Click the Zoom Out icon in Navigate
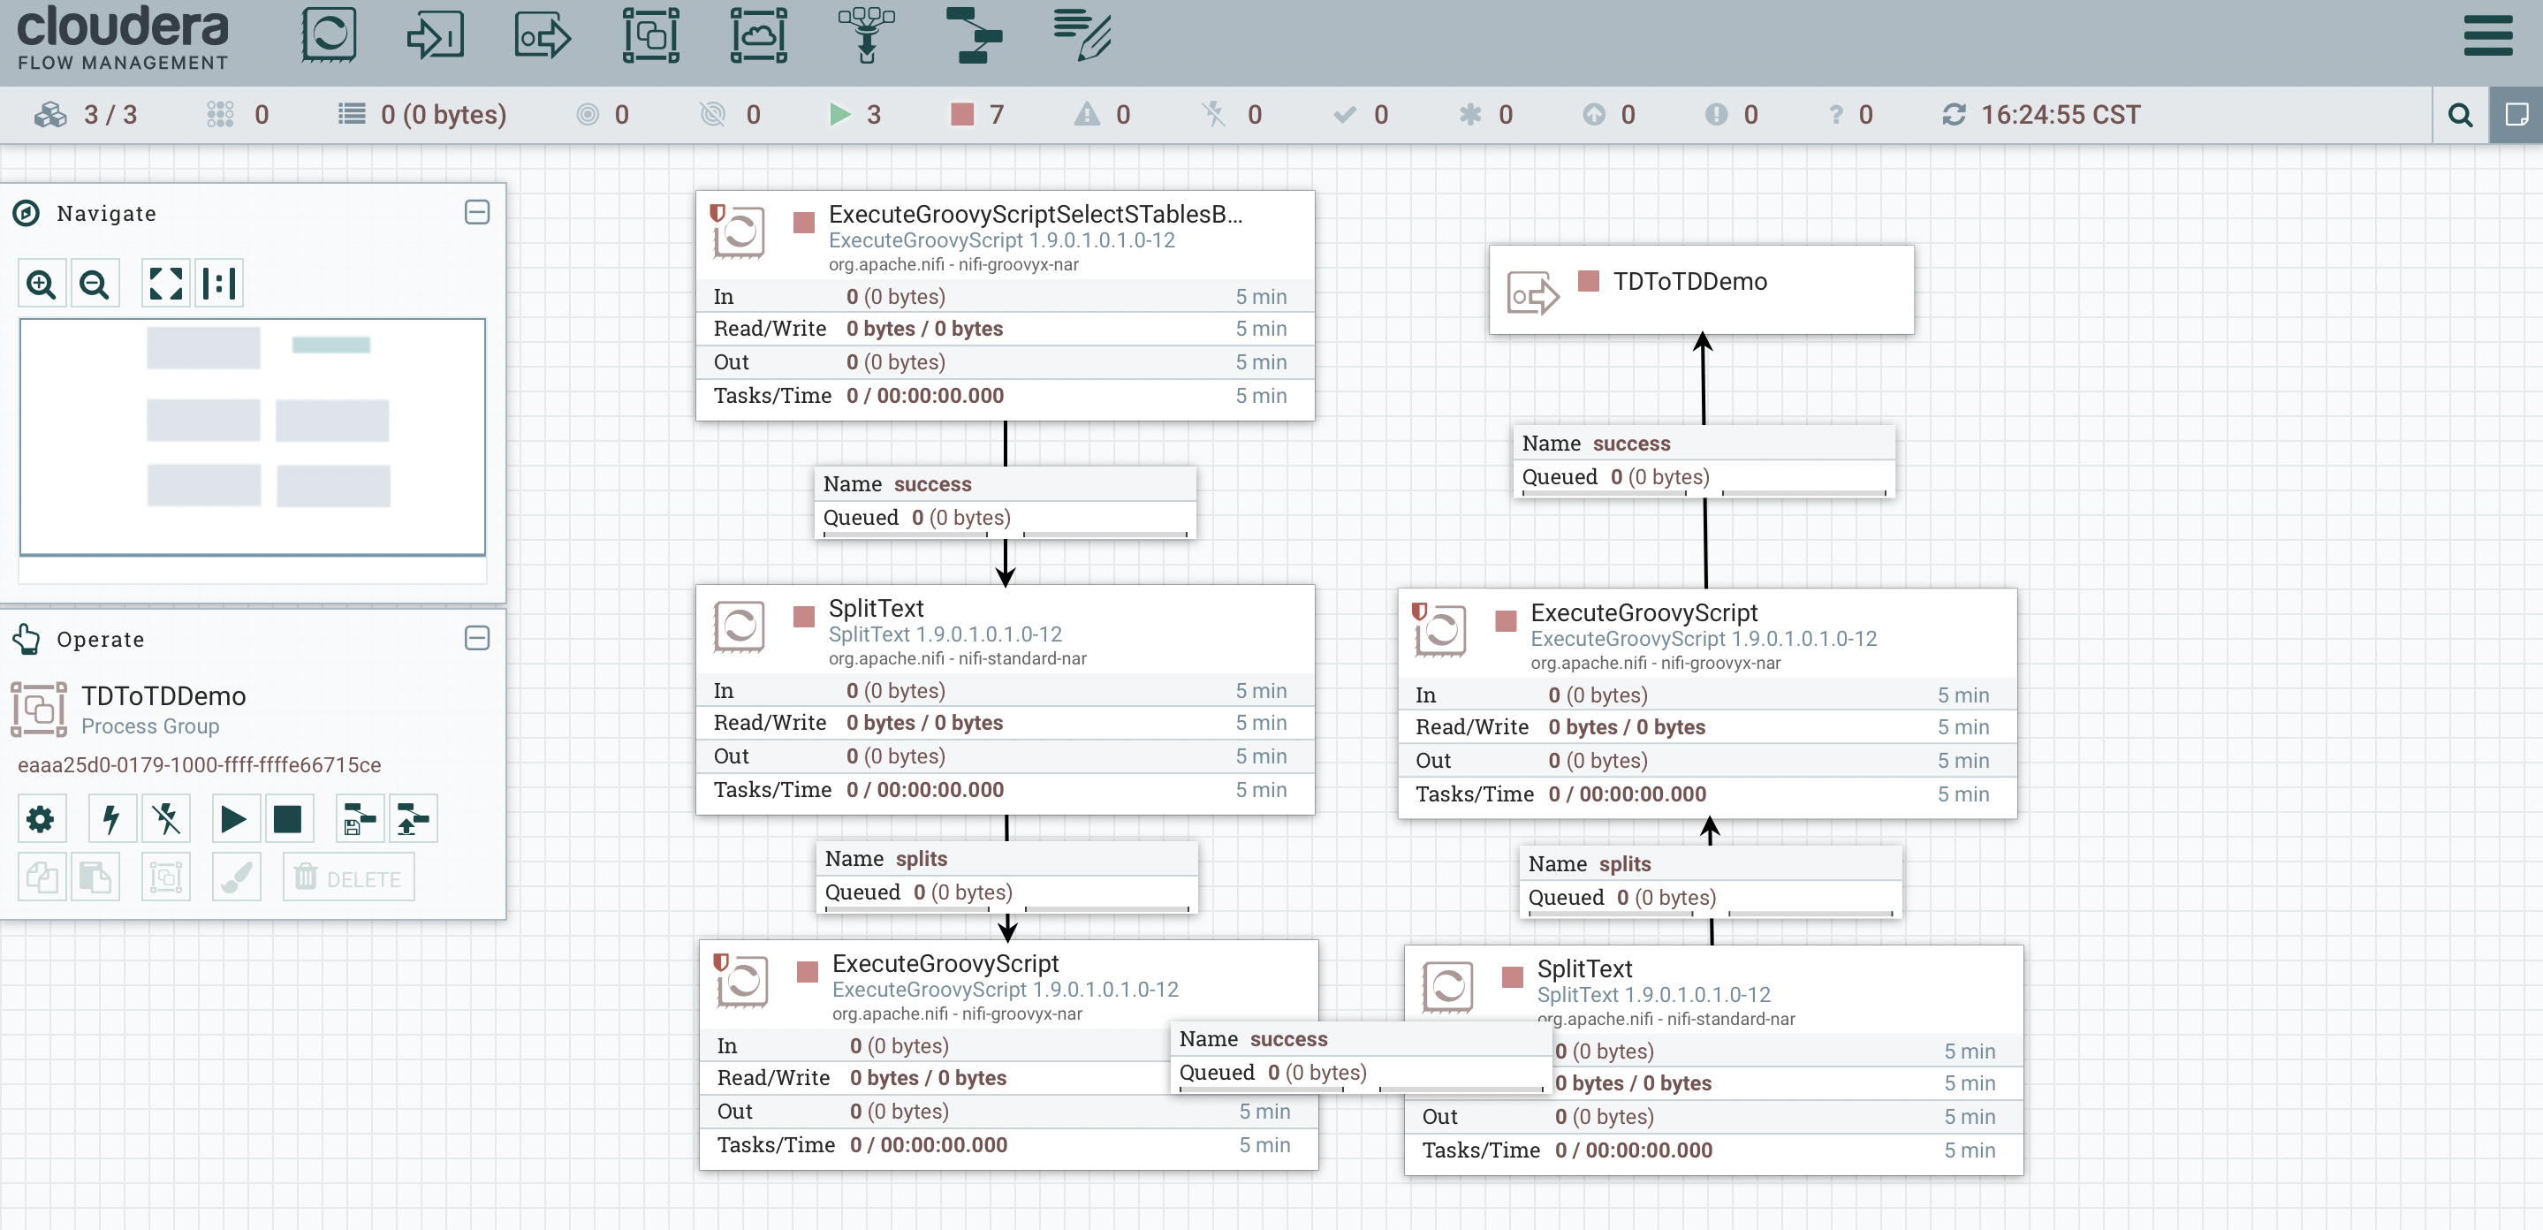This screenshot has width=2543, height=1230. point(95,285)
